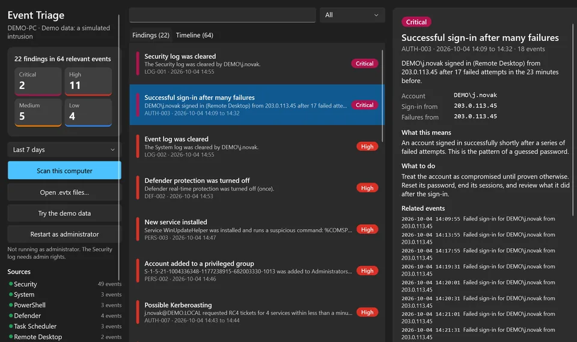The width and height of the screenshot is (577, 342).
Task: Click the Defender source status dot
Action: tap(11, 316)
